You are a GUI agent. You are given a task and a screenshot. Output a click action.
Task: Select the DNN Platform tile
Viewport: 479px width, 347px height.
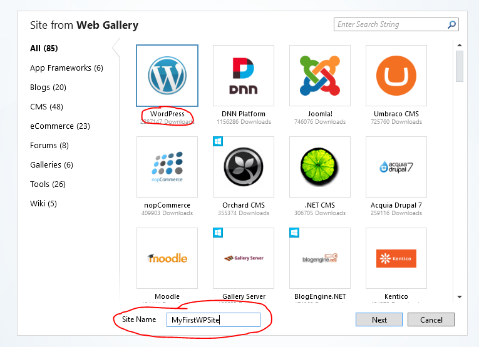click(x=244, y=76)
